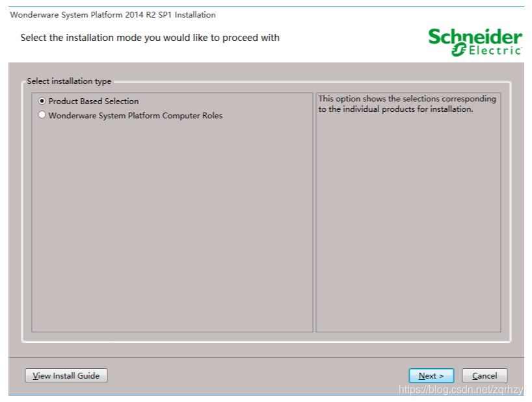
Task: Proceed with the Next button
Action: tap(431, 375)
